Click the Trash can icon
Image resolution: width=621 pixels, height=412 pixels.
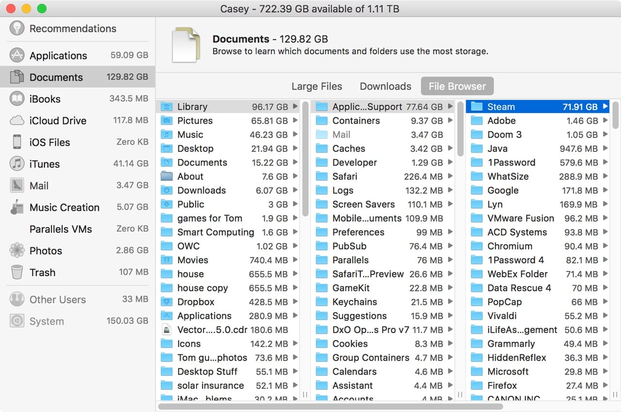click(16, 272)
